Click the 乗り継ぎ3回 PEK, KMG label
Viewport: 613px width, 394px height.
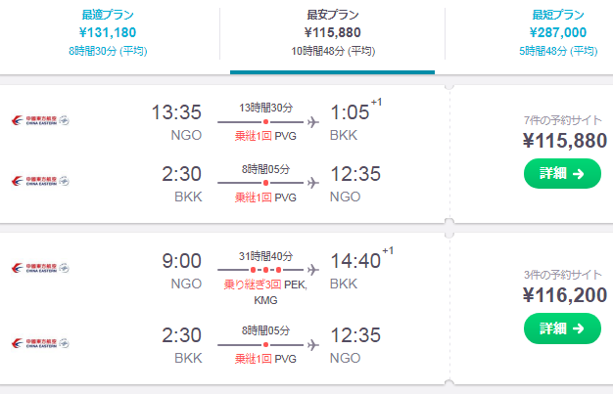tap(265, 292)
